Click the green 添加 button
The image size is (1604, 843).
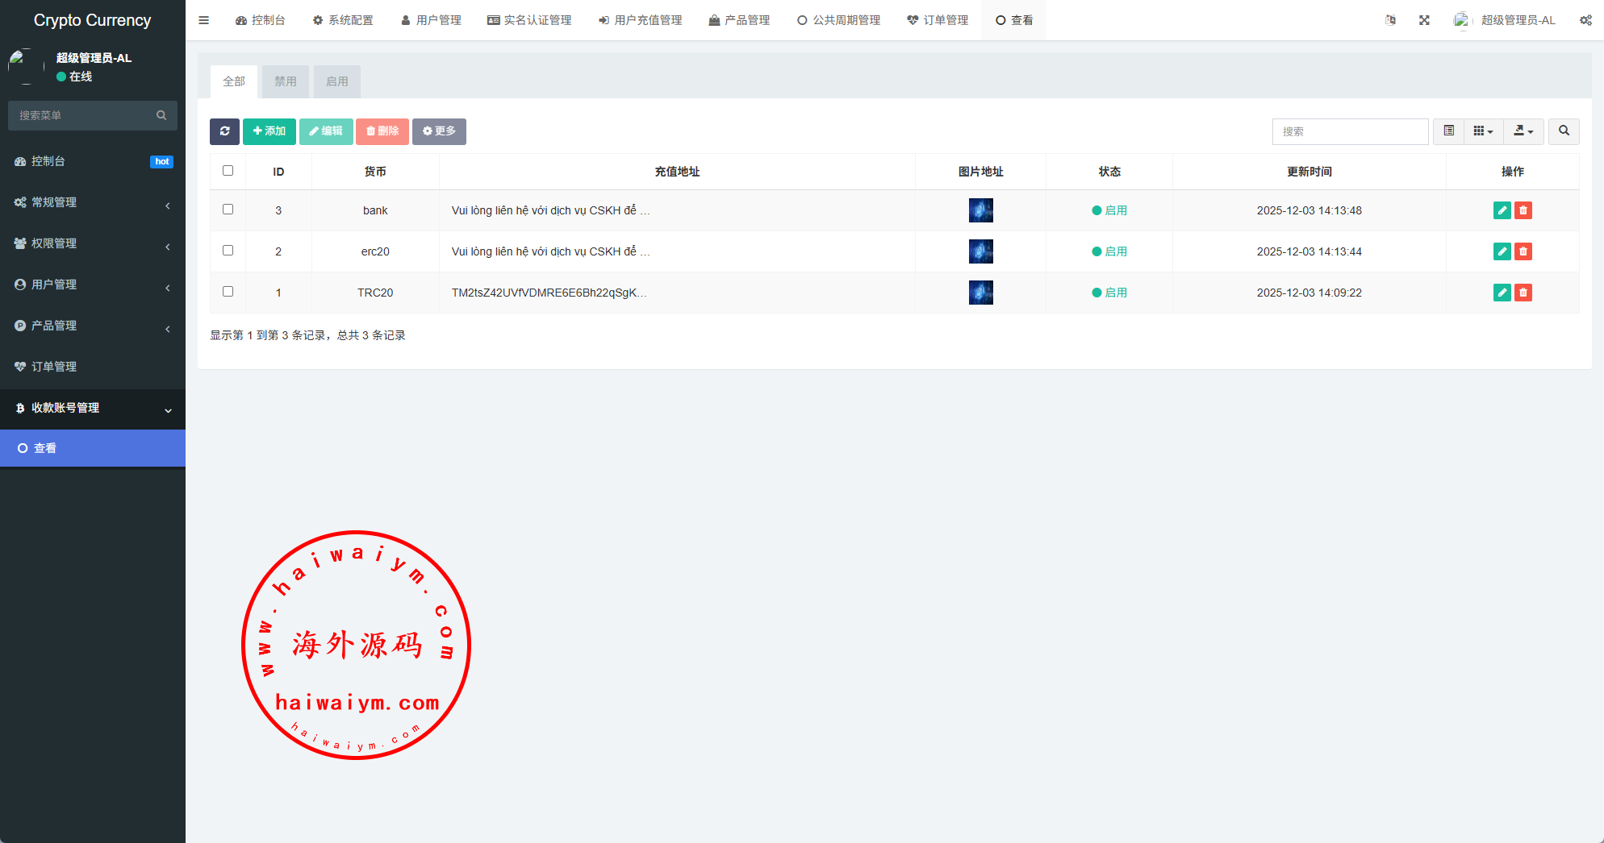269,131
